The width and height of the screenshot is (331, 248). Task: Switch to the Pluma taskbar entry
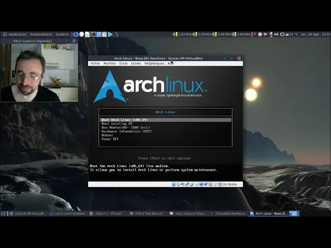pos(108,213)
